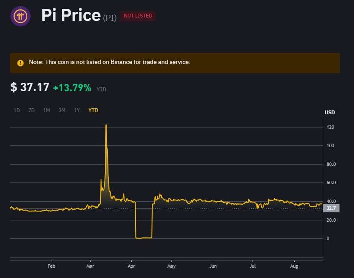Click the NOT LISTED badge
This screenshot has width=354, height=278.
(x=138, y=15)
